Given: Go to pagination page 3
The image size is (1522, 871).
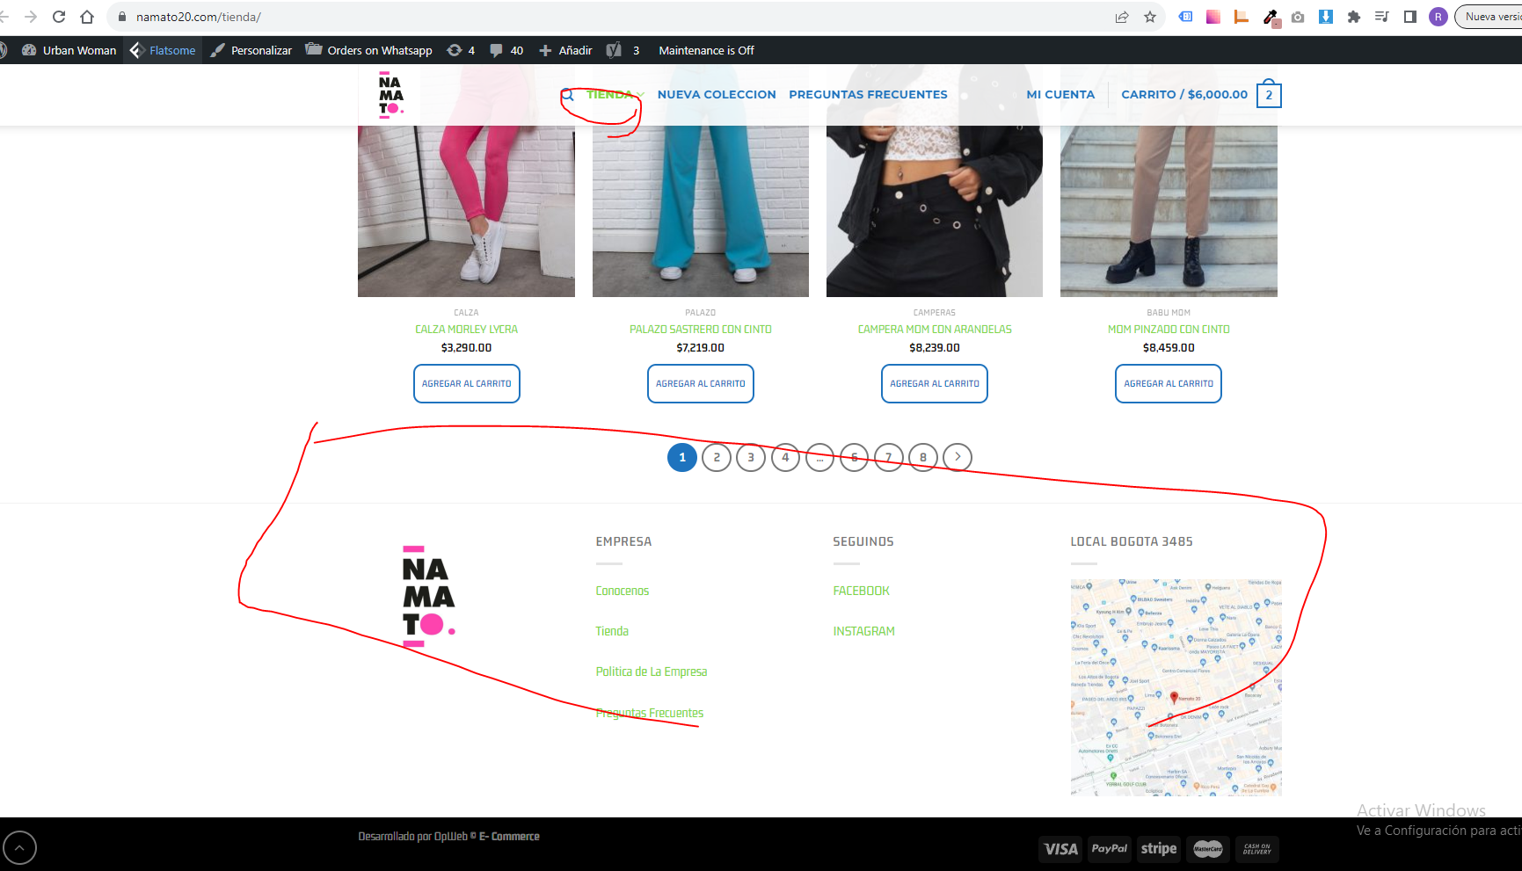Looking at the screenshot, I should point(751,457).
